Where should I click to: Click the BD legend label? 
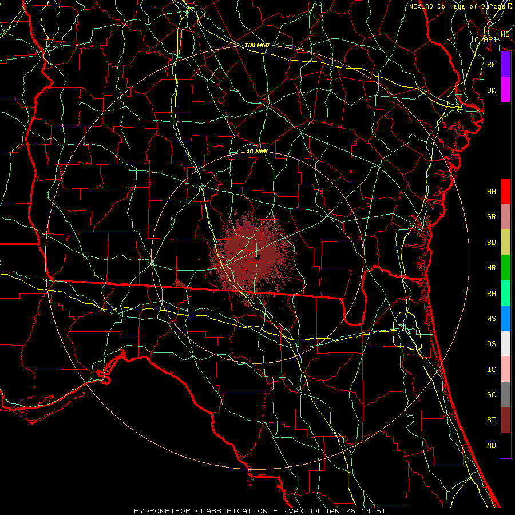492,243
